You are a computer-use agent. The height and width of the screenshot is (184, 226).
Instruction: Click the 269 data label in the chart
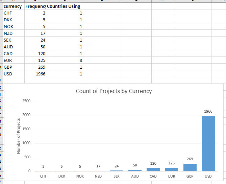pyautogui.click(x=190, y=159)
